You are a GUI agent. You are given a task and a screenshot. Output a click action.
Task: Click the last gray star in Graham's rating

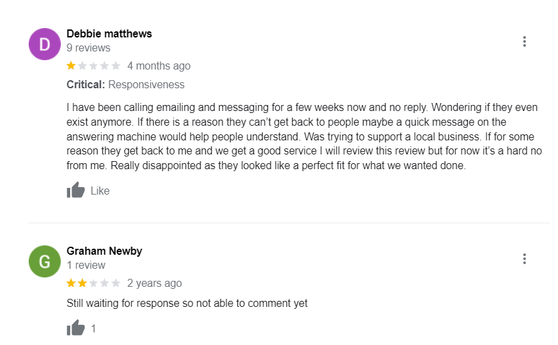pos(116,283)
